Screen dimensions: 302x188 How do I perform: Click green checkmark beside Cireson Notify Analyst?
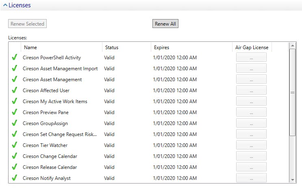[15, 178]
